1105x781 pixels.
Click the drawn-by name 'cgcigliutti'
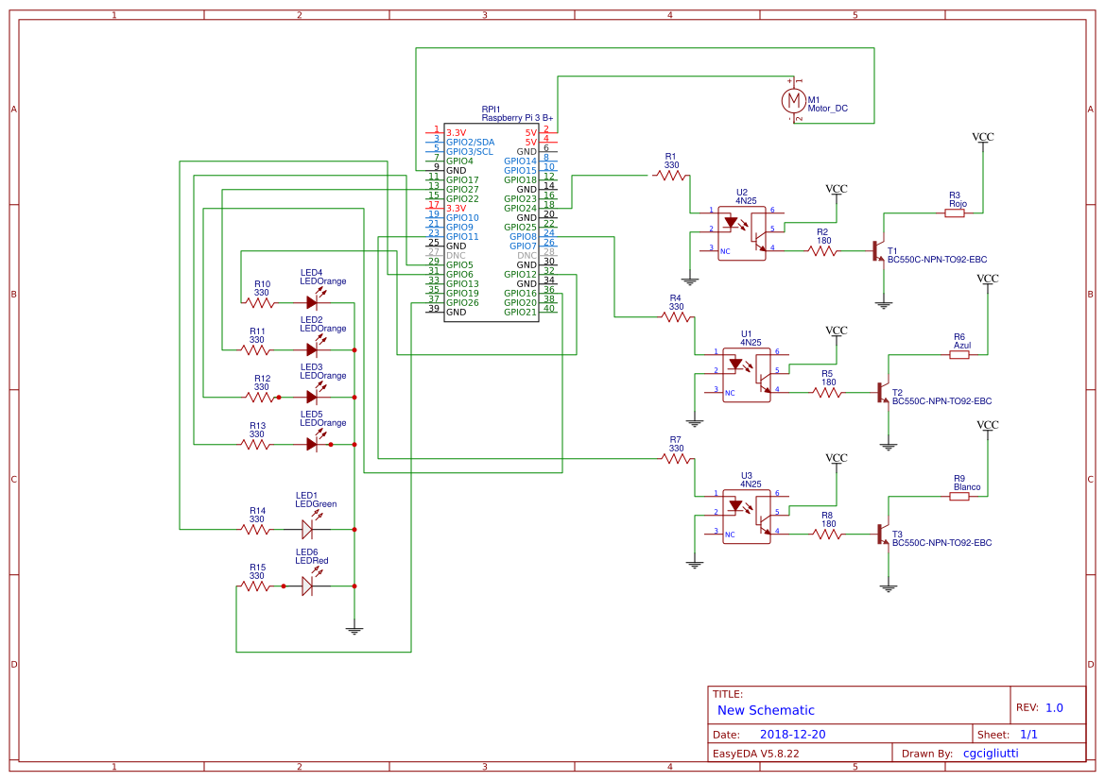point(990,753)
